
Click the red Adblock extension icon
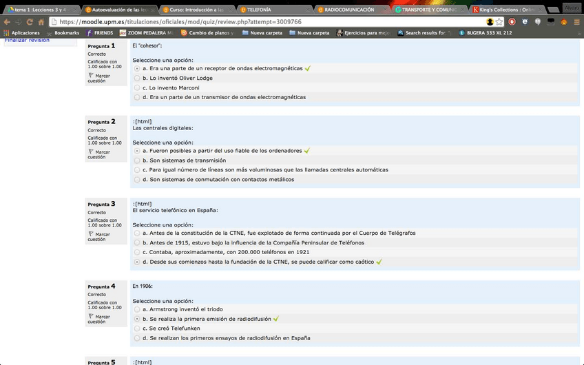click(512, 21)
